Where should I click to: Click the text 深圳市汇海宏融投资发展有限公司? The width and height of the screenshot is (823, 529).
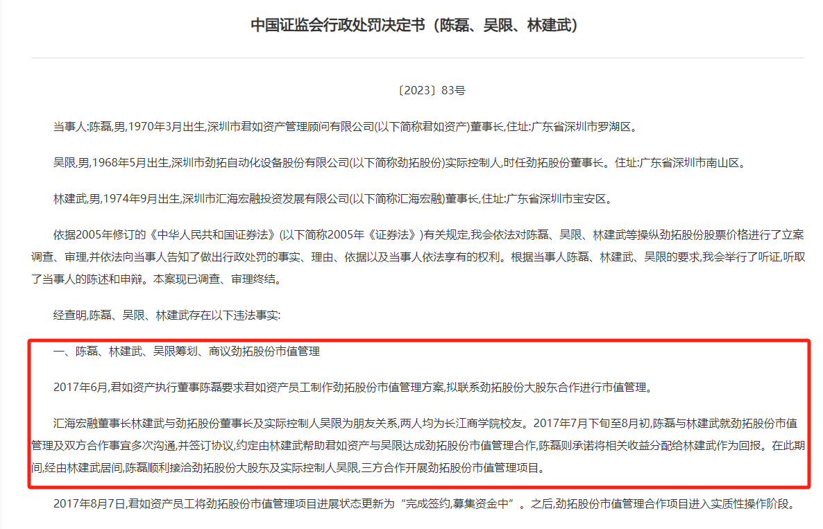point(266,199)
